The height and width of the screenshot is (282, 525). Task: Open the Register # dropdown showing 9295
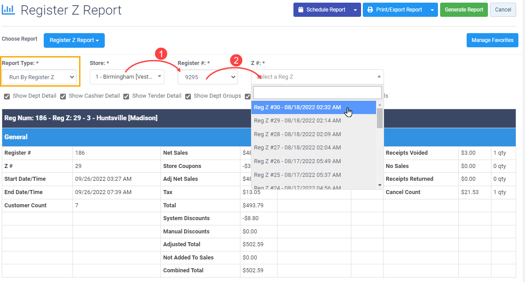[208, 77]
